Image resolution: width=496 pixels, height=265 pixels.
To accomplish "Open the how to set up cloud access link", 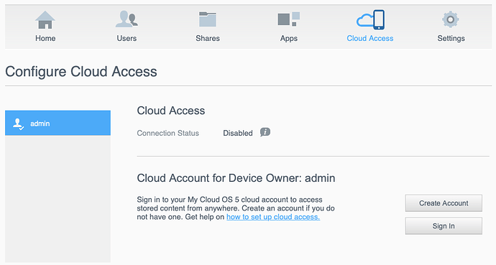I will (x=273, y=217).
